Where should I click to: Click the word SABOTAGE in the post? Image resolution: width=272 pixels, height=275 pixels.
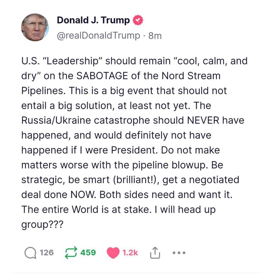pyautogui.click(x=102, y=76)
